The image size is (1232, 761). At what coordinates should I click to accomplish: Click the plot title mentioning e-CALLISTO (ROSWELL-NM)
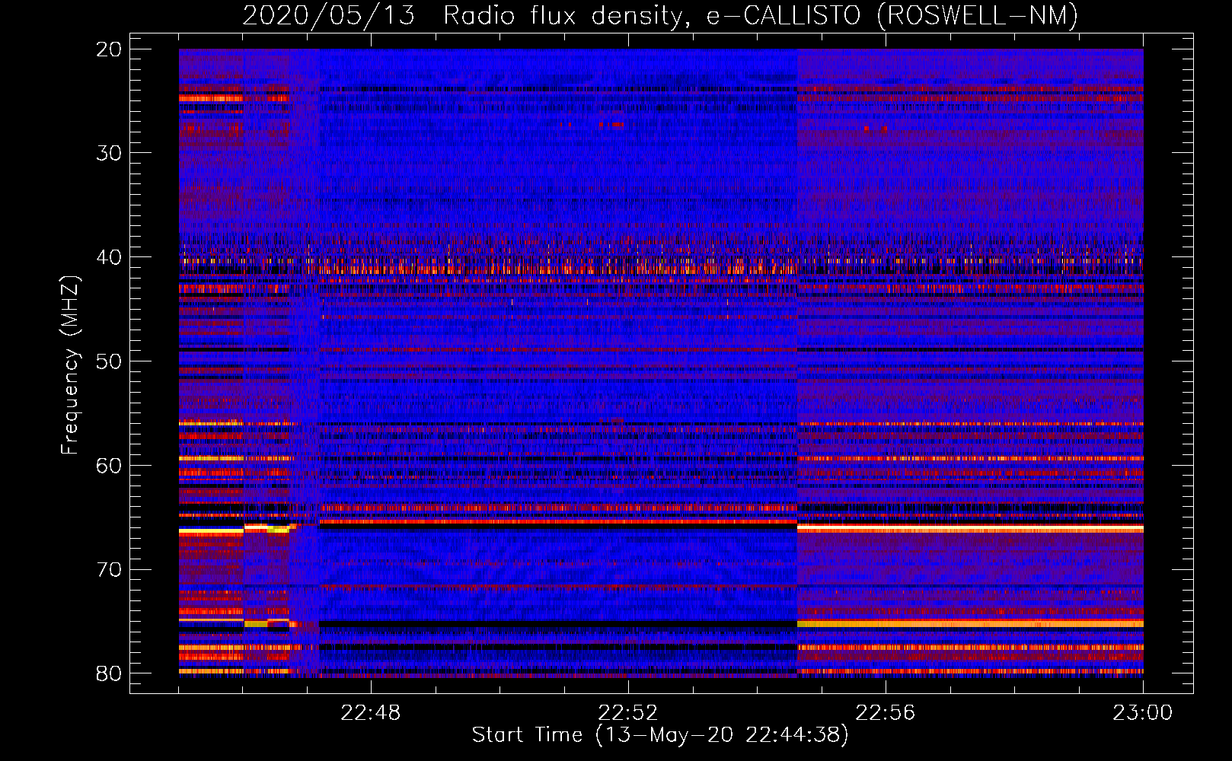pos(660,15)
